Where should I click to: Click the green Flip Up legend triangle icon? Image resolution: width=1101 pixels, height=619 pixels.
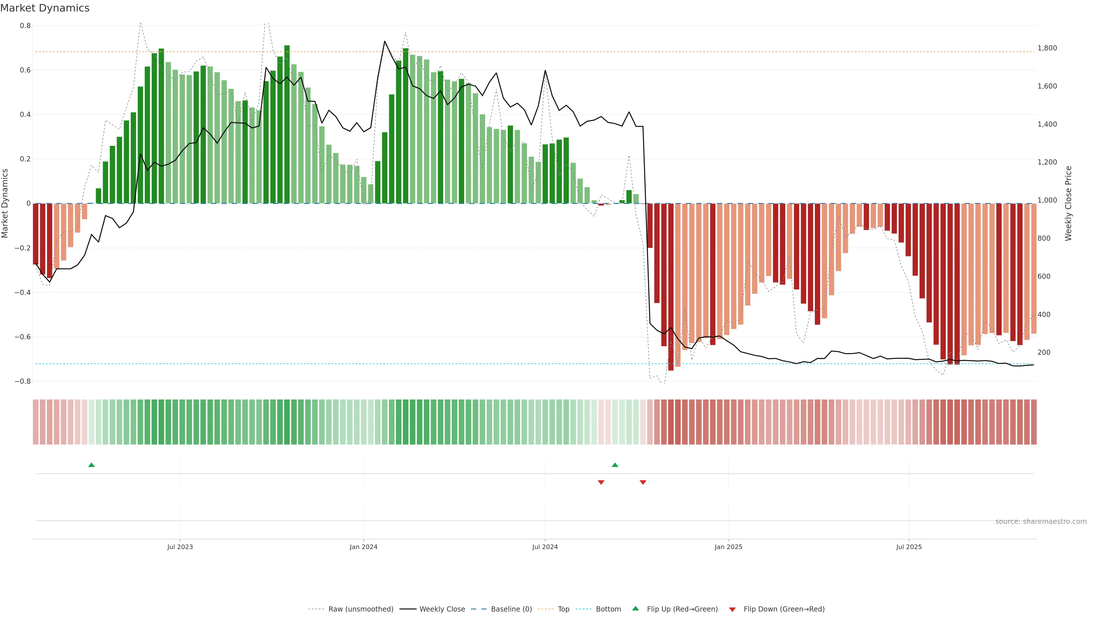point(636,608)
